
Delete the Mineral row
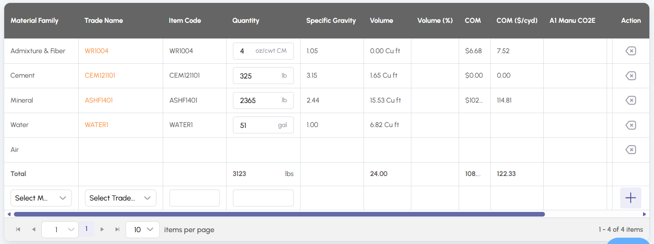(x=630, y=100)
